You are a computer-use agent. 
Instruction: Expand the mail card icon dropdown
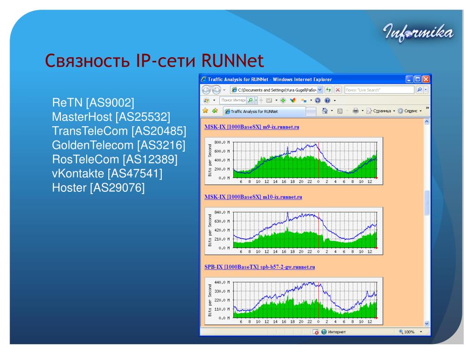pyautogui.click(x=277, y=100)
